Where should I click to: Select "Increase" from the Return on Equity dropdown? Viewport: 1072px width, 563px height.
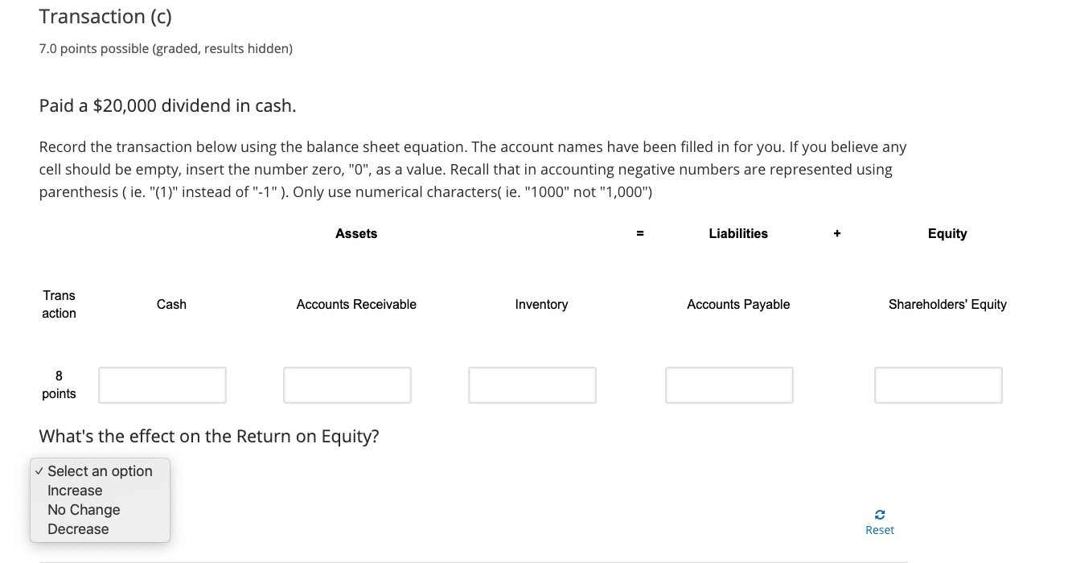pos(75,490)
